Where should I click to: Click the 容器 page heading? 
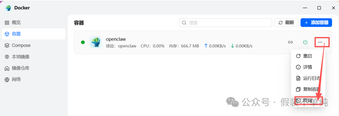pyautogui.click(x=79, y=23)
